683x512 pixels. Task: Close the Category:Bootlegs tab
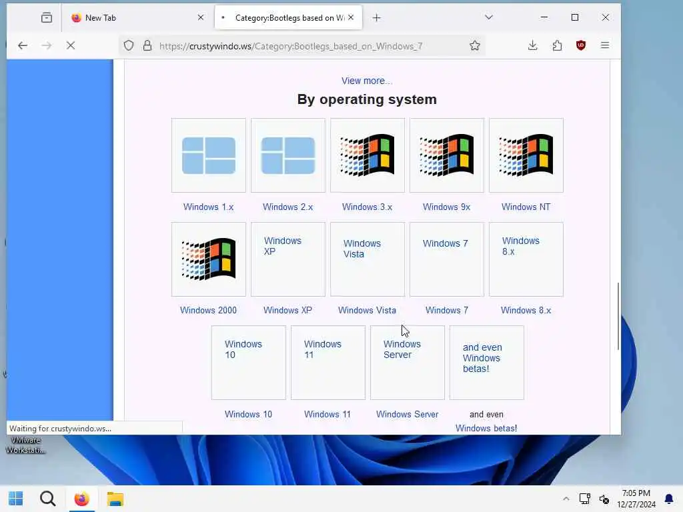[351, 17]
